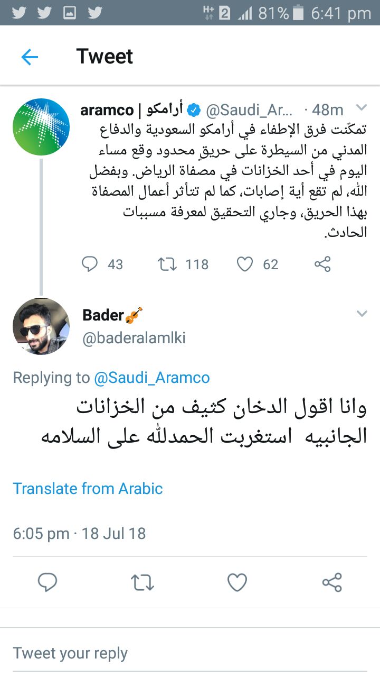
Task: Share the Aramco tweet
Action: coord(322,264)
